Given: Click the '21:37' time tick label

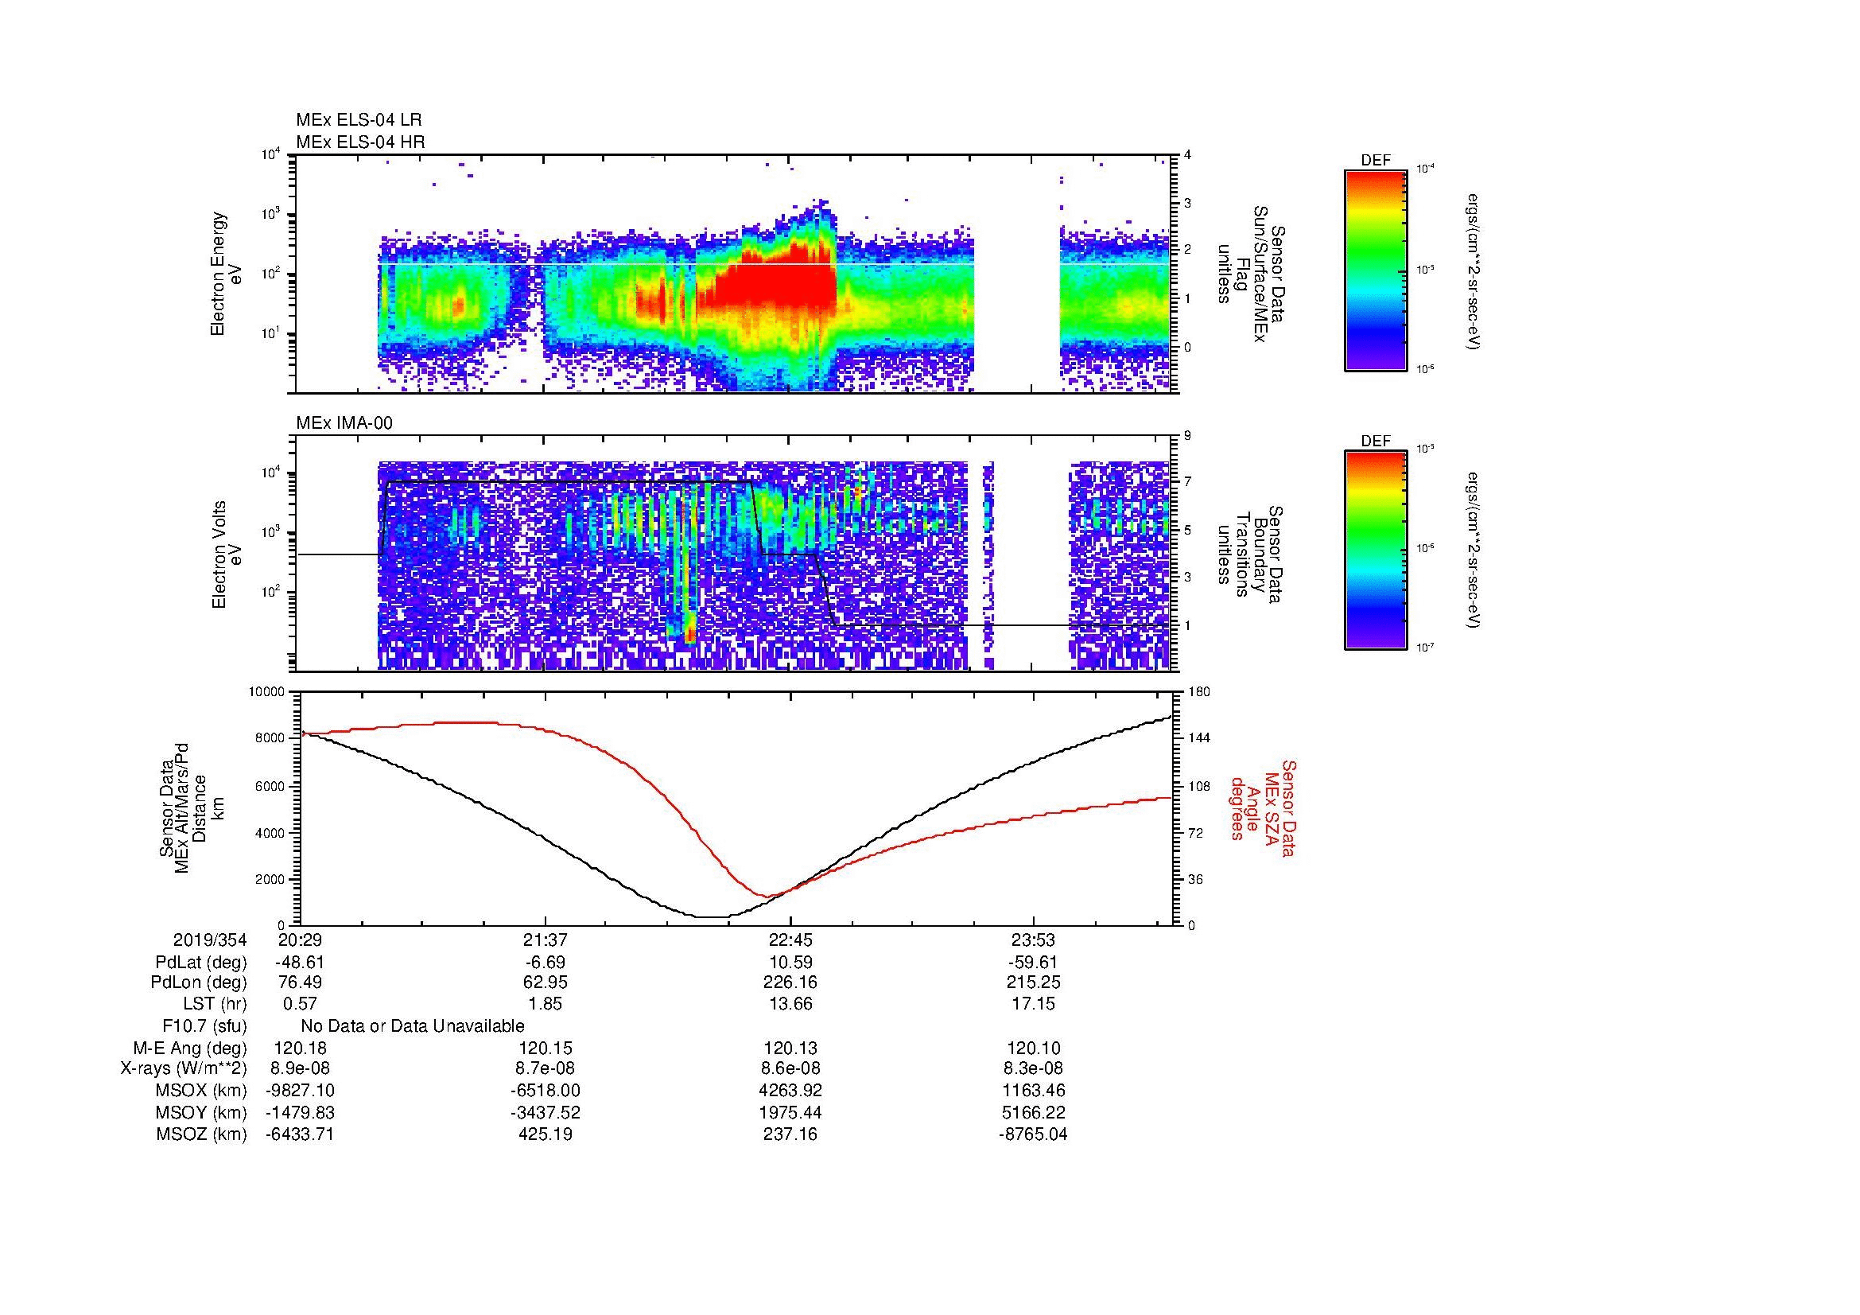Looking at the screenshot, I should (546, 940).
